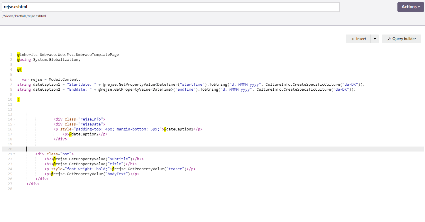The width and height of the screenshot is (425, 222).
Task: Click the '@using System.Globalization;' line
Action: pyautogui.click(x=49, y=60)
